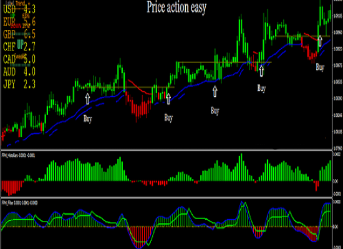Screen dimensions: 343x249
Task: Click the "Price action easy" chart title
Action: (x=176, y=7)
